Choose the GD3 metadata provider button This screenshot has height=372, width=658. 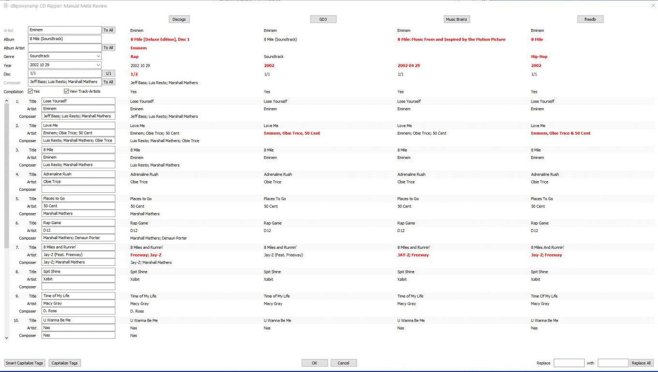tap(323, 19)
